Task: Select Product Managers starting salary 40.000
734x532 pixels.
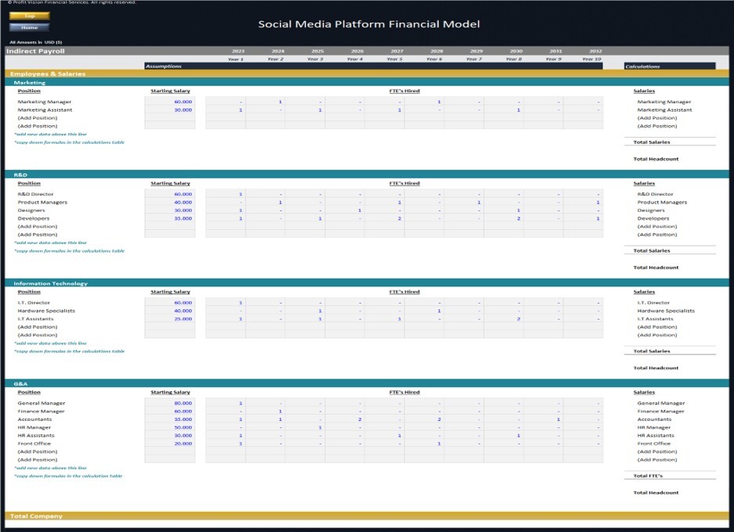Action: 170,202
